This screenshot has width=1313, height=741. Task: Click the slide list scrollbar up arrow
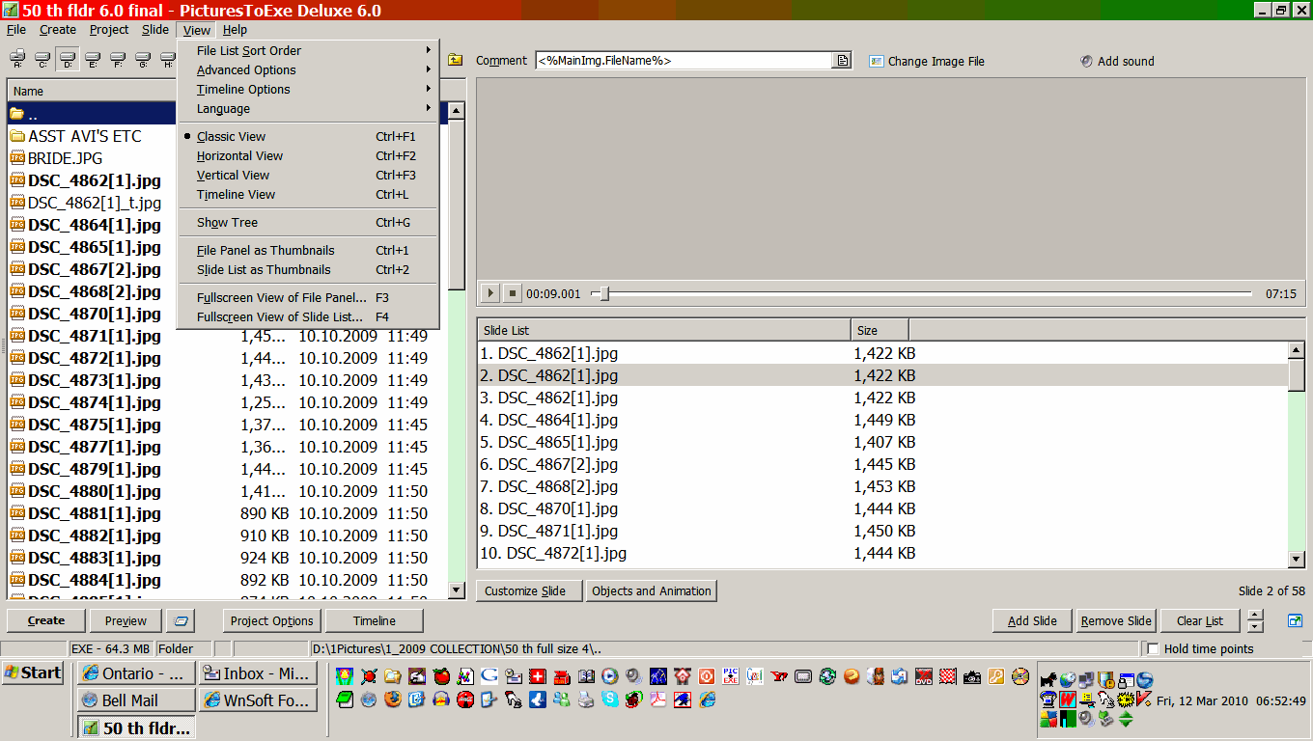click(1297, 350)
